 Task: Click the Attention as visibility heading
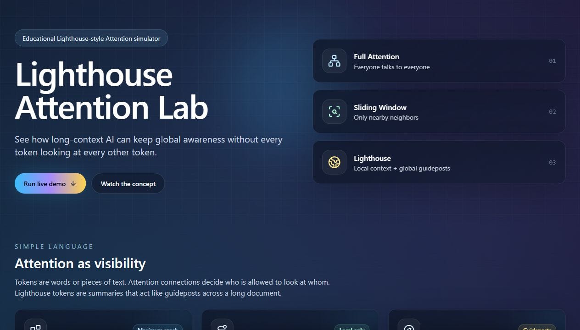[80, 264]
